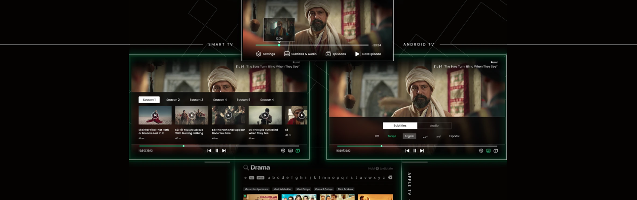The width and height of the screenshot is (637, 200).
Task: Choose English subtitle language
Action: coord(410,136)
